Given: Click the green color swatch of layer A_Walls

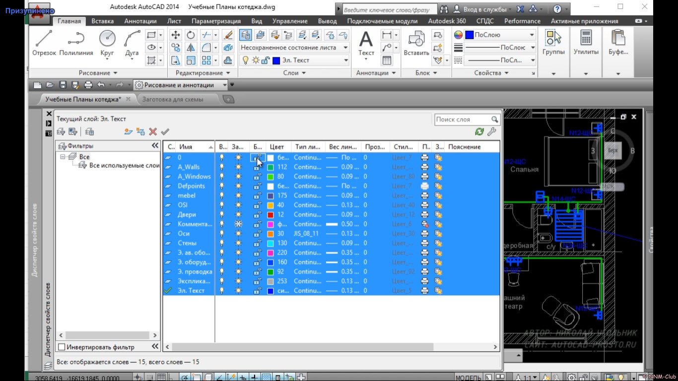Looking at the screenshot, I should coord(271,167).
